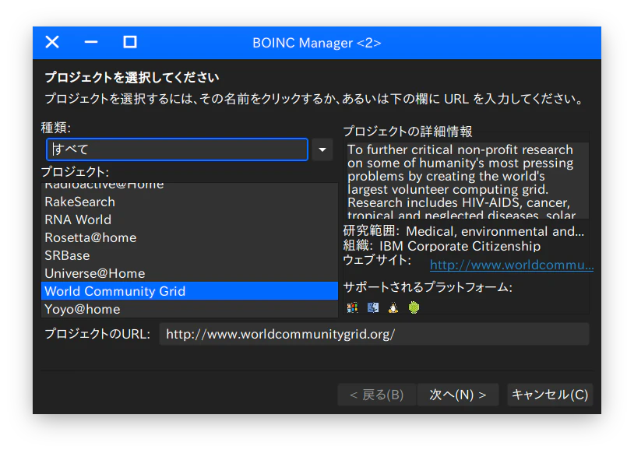Image resolution: width=634 pixels, height=453 pixels.
Task: Click the プロジェクトのURL input field
Action: pyautogui.click(x=374, y=334)
